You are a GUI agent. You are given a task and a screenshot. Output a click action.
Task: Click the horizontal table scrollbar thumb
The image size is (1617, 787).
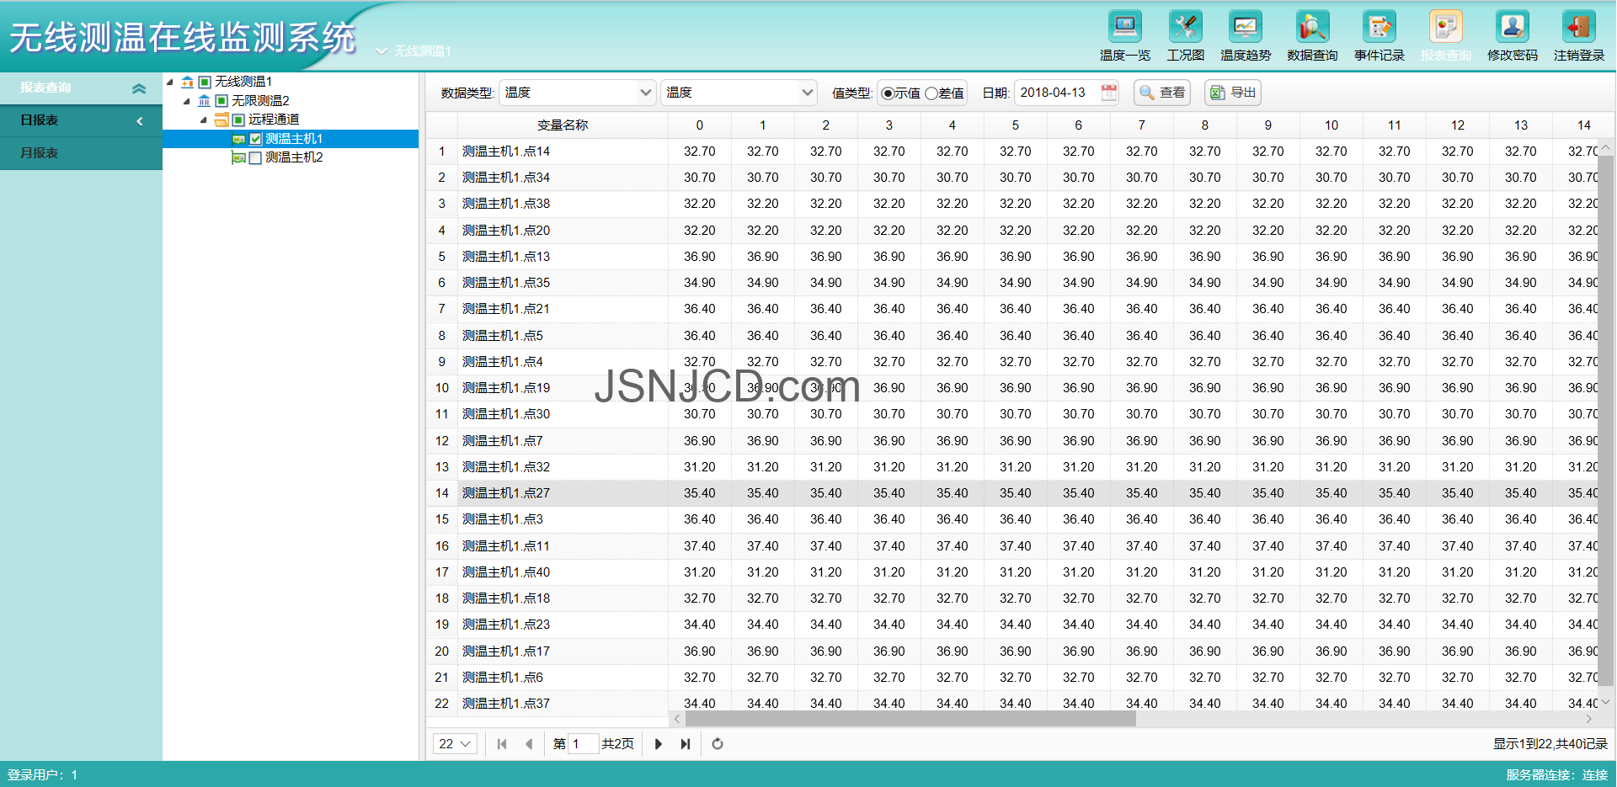[x=910, y=720]
